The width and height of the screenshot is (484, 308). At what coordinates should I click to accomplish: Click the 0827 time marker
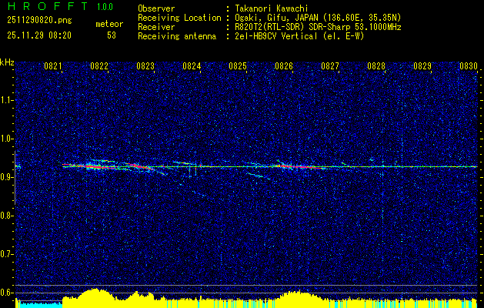(x=330, y=66)
